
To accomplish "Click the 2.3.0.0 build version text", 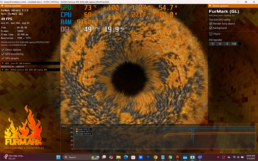I will coord(23,148).
